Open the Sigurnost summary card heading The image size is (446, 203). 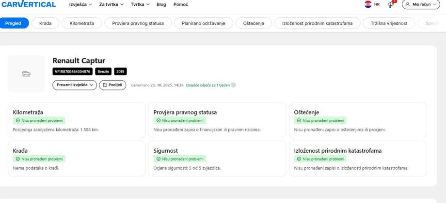tap(165, 150)
